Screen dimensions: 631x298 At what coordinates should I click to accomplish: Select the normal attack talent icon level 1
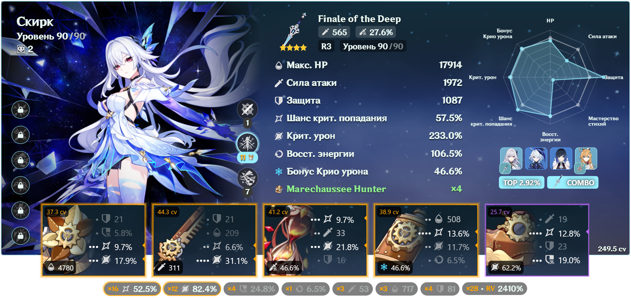[x=247, y=109]
